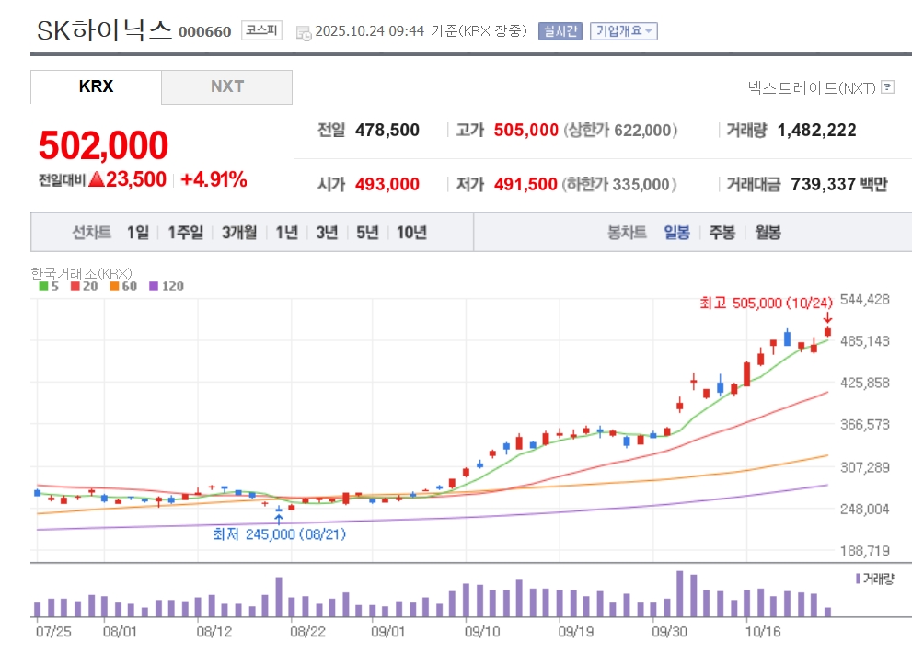Show the 10년 line chart
Viewport: 912px width, 665px height.
click(x=411, y=233)
